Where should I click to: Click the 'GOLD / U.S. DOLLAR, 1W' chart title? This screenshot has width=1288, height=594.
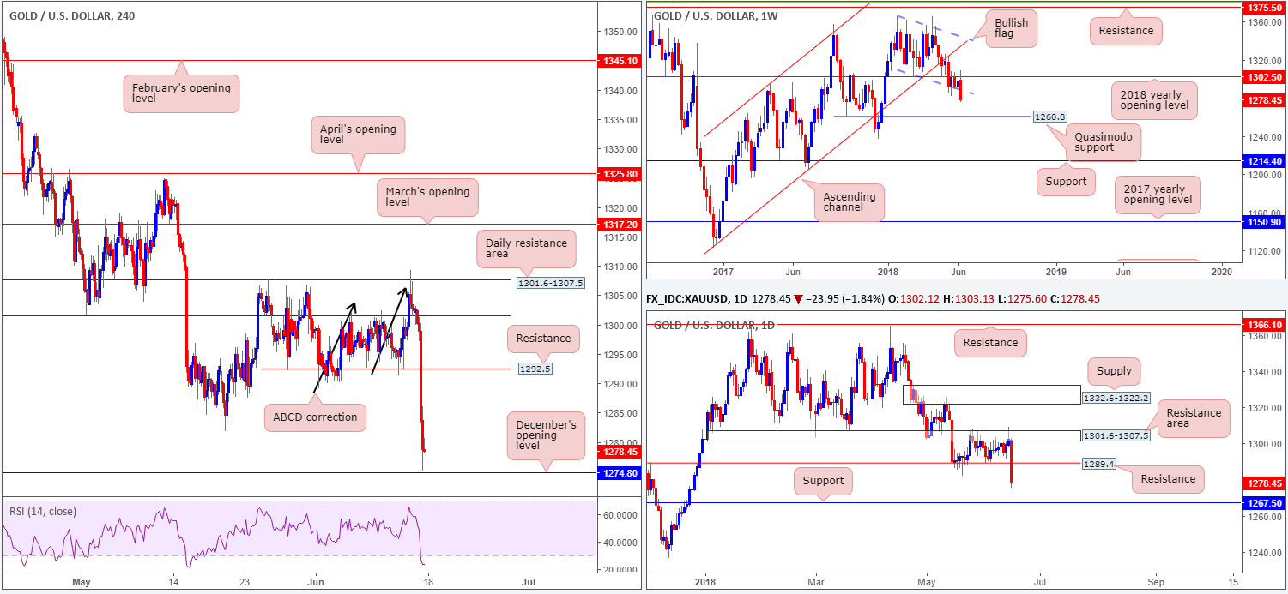(717, 15)
